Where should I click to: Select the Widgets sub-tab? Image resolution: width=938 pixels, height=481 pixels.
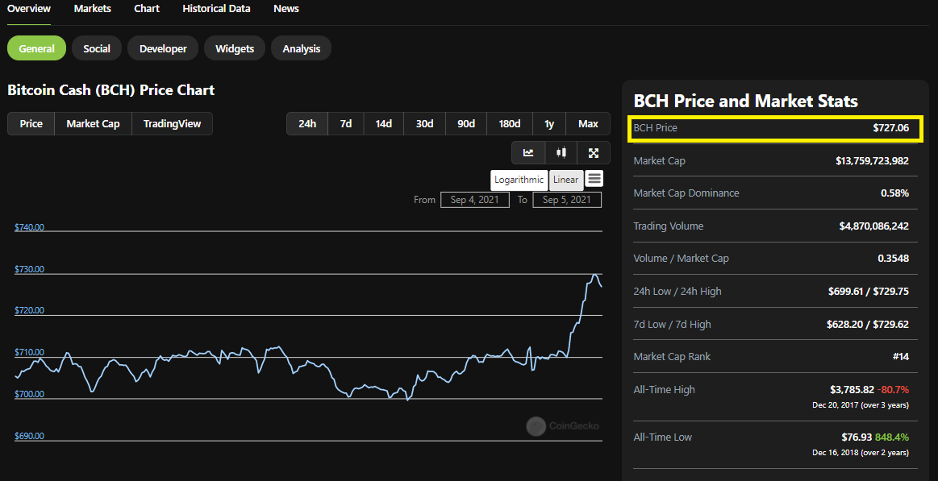tap(235, 48)
